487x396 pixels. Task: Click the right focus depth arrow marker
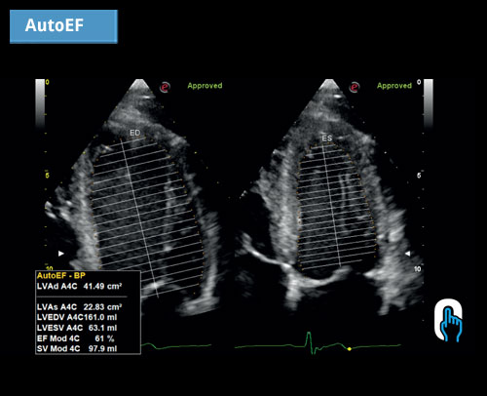[408, 254]
